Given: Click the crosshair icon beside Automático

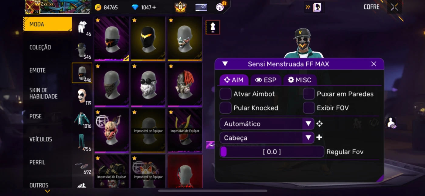Looking at the screenshot, I should point(319,124).
